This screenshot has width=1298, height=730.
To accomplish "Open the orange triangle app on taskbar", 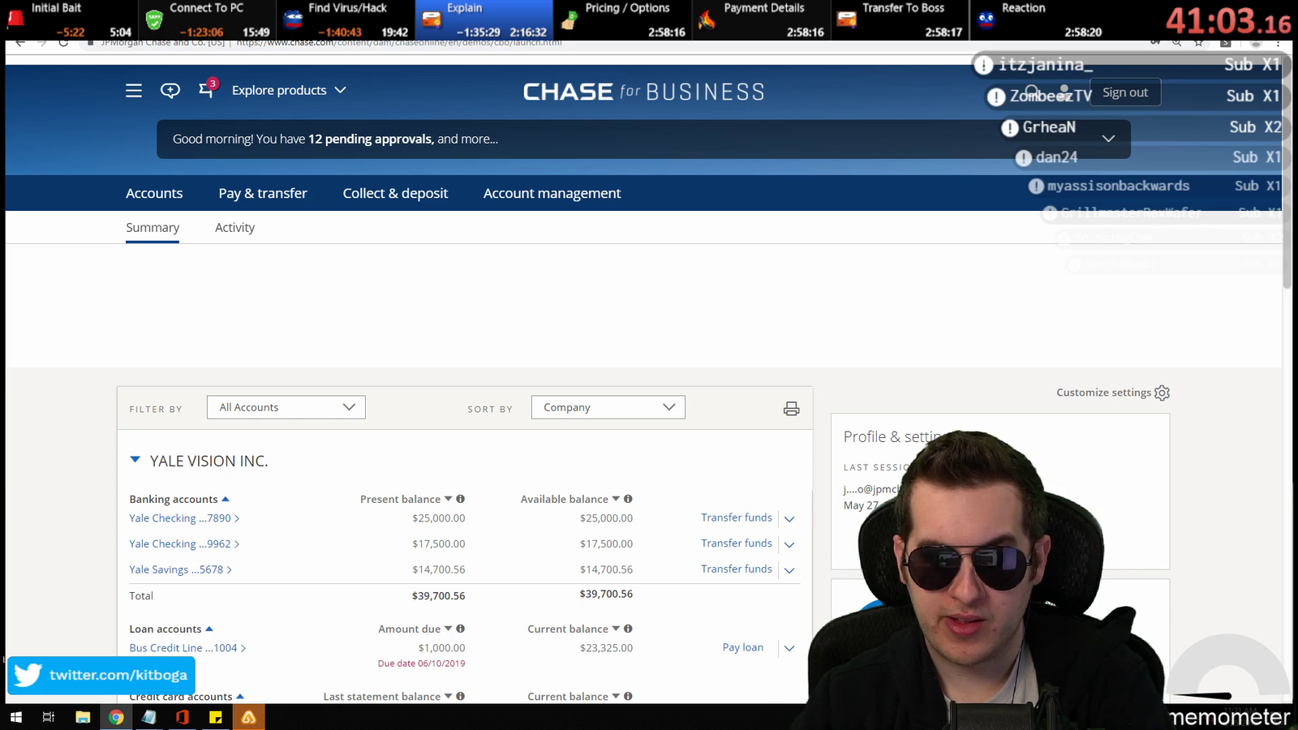I will [248, 717].
